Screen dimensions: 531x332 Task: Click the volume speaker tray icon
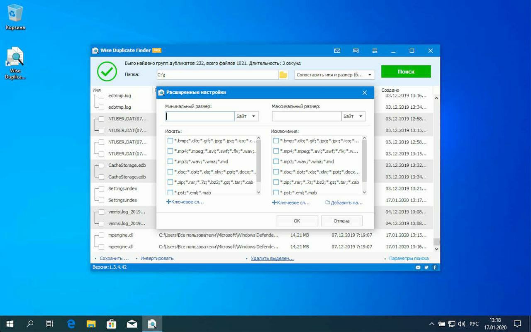462,324
